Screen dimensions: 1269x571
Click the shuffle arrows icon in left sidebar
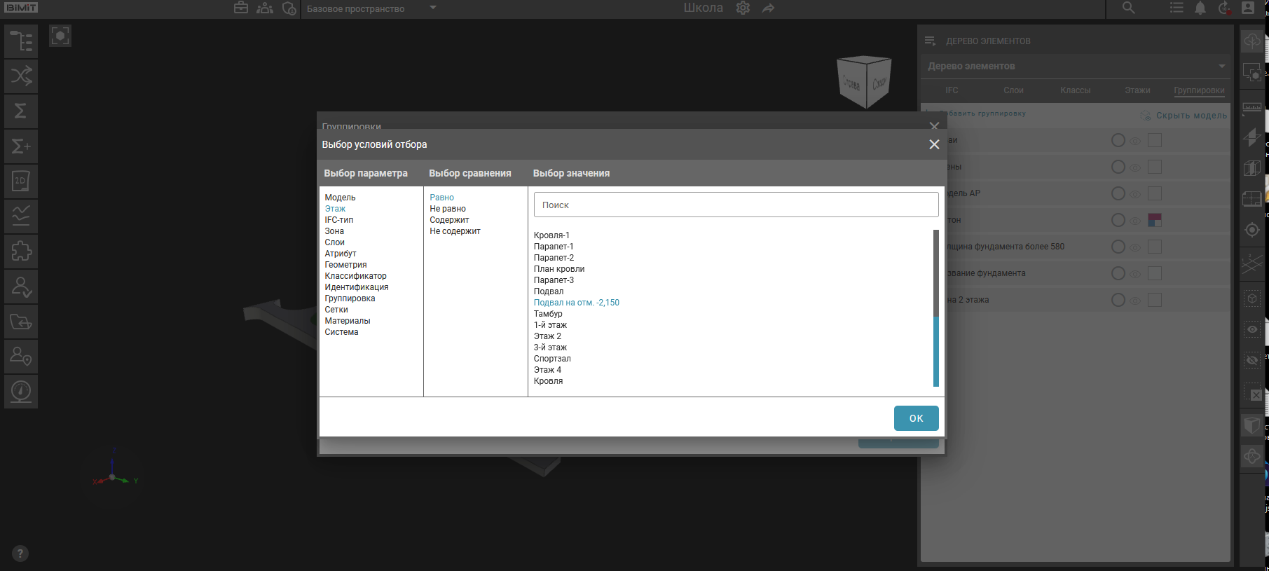click(21, 76)
